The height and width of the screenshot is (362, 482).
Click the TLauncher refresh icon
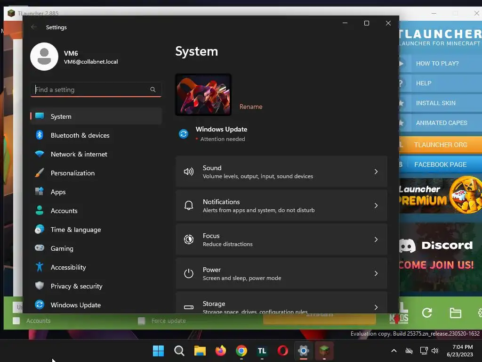click(x=426, y=313)
